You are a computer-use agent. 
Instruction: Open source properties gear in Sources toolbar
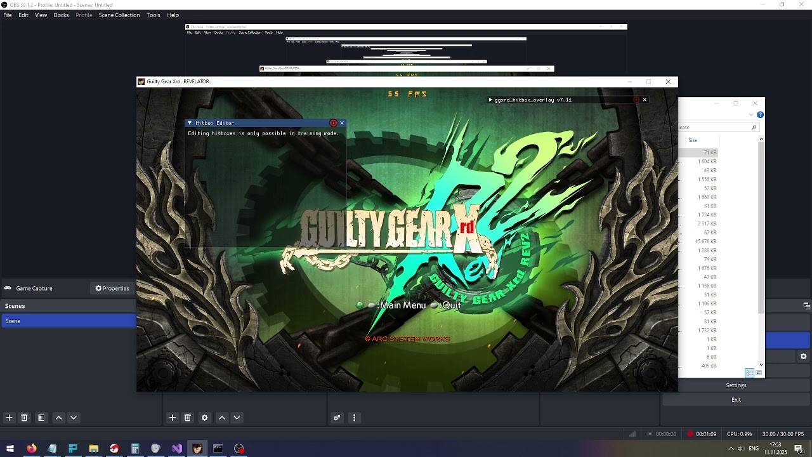pyautogui.click(x=205, y=418)
